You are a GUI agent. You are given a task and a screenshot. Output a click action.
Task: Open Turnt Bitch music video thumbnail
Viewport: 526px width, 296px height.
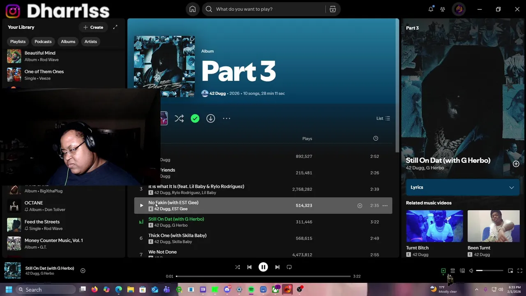pos(434,226)
